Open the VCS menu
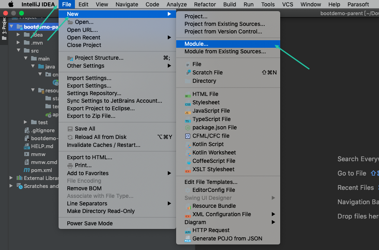Image resolution: width=379 pixels, height=250 pixels. (287, 4)
